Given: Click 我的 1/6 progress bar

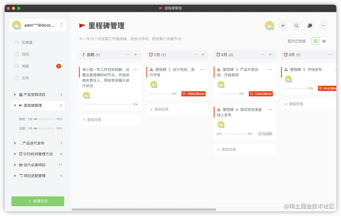Looking at the screenshot, I should point(44,119).
